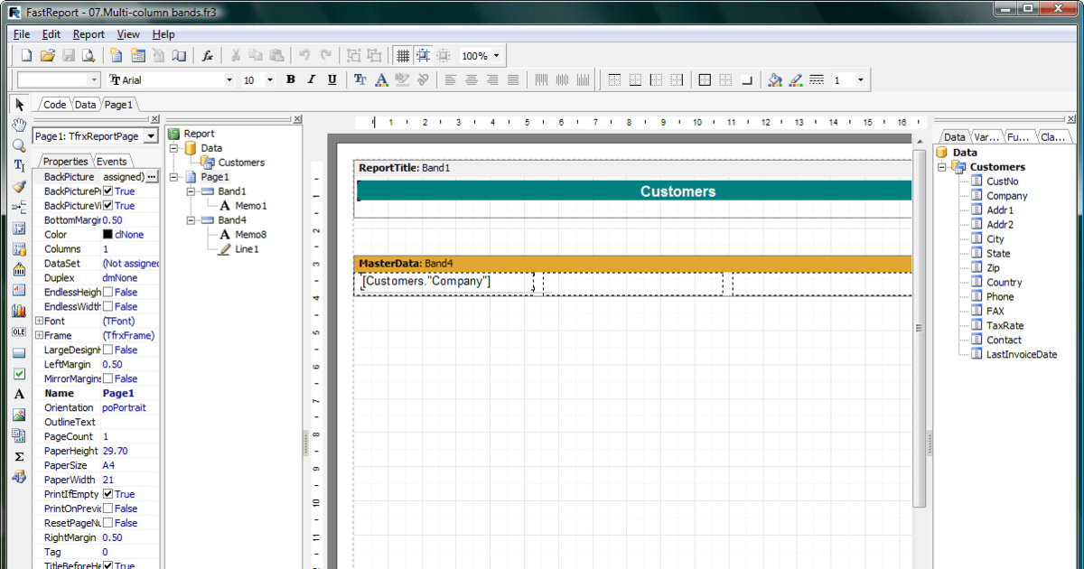Collapse the Band4 tree node
Viewport: 1084px width, 569px height.
pos(191,220)
